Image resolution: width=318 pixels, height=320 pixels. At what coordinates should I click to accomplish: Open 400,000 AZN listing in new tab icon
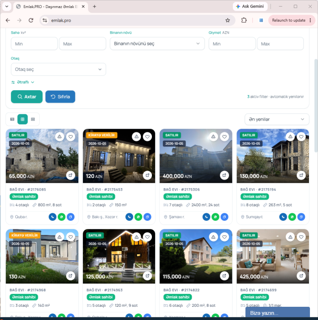pyautogui.click(x=224, y=175)
